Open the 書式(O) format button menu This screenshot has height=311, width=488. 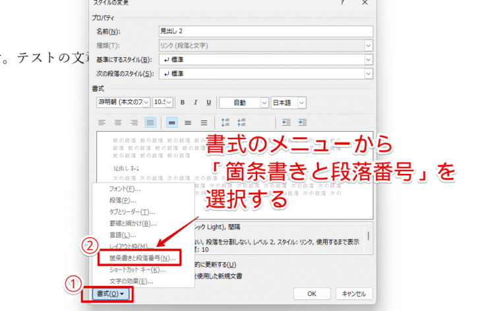tap(111, 294)
